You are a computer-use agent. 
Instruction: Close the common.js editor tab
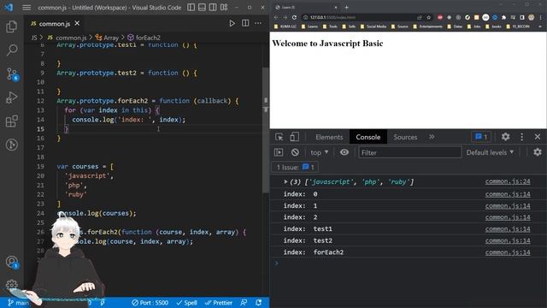(77, 23)
